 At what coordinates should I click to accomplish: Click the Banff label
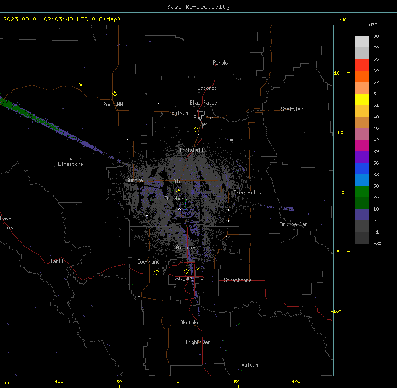click(x=57, y=261)
